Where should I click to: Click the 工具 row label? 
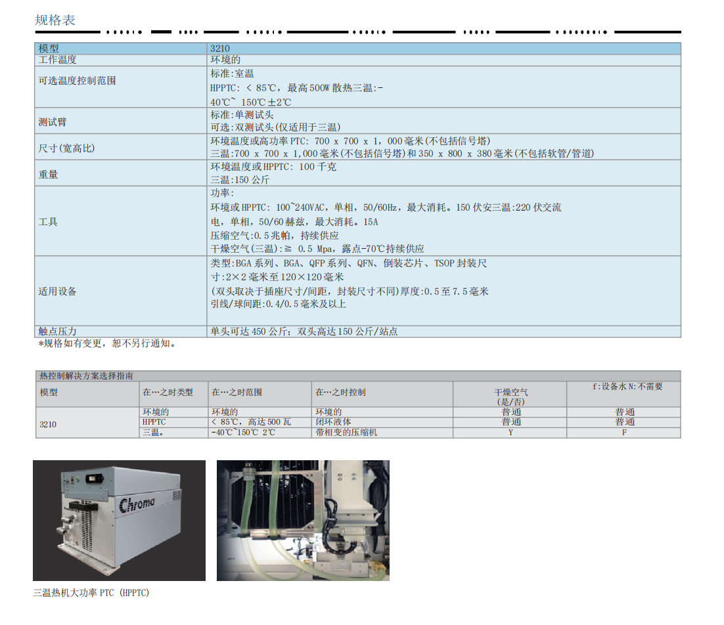pyautogui.click(x=49, y=222)
